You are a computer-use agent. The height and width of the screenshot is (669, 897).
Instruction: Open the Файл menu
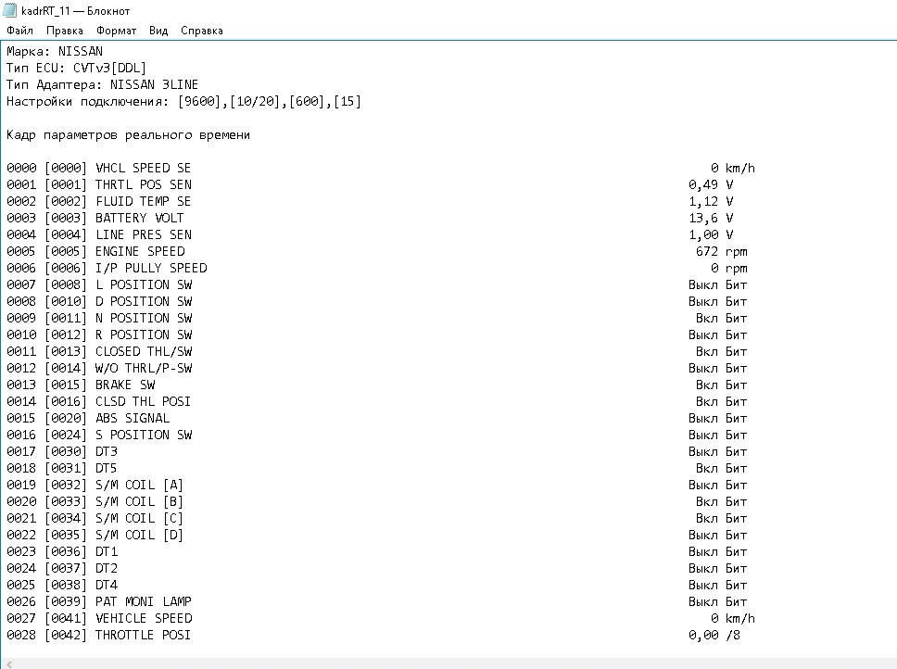point(19,31)
